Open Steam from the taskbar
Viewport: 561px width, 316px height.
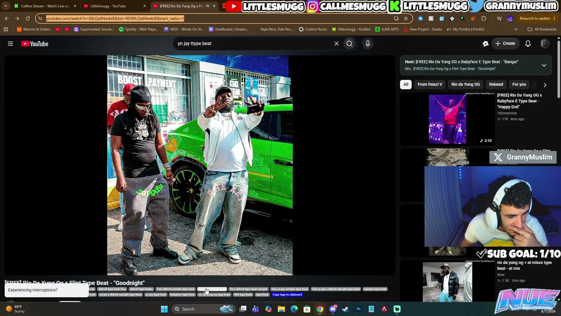click(346, 309)
